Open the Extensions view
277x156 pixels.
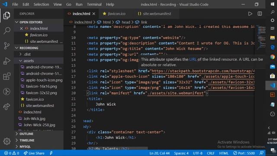[7, 76]
